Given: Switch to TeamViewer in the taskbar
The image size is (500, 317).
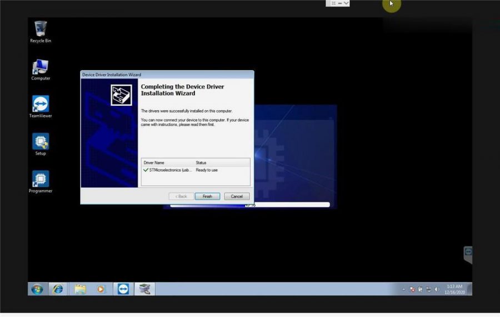Looking at the screenshot, I should pos(123,289).
